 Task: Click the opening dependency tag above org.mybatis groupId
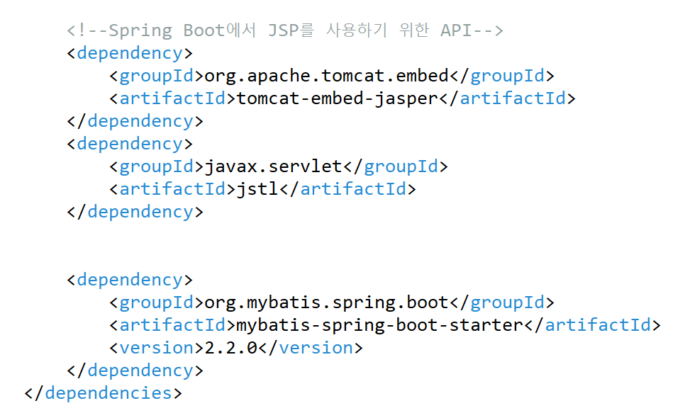click(130, 280)
